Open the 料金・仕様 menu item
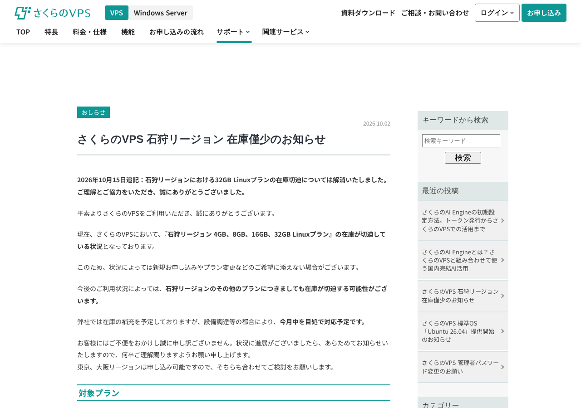Viewport: 581px width, 408px height. [89, 32]
